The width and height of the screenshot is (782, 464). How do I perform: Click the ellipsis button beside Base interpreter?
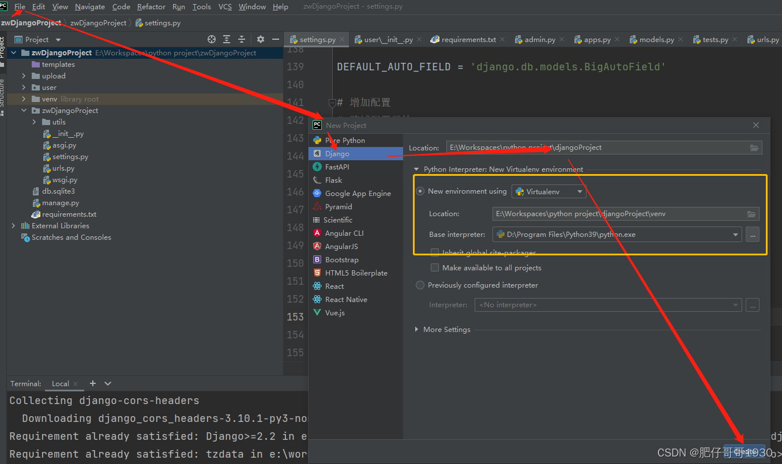(x=753, y=235)
